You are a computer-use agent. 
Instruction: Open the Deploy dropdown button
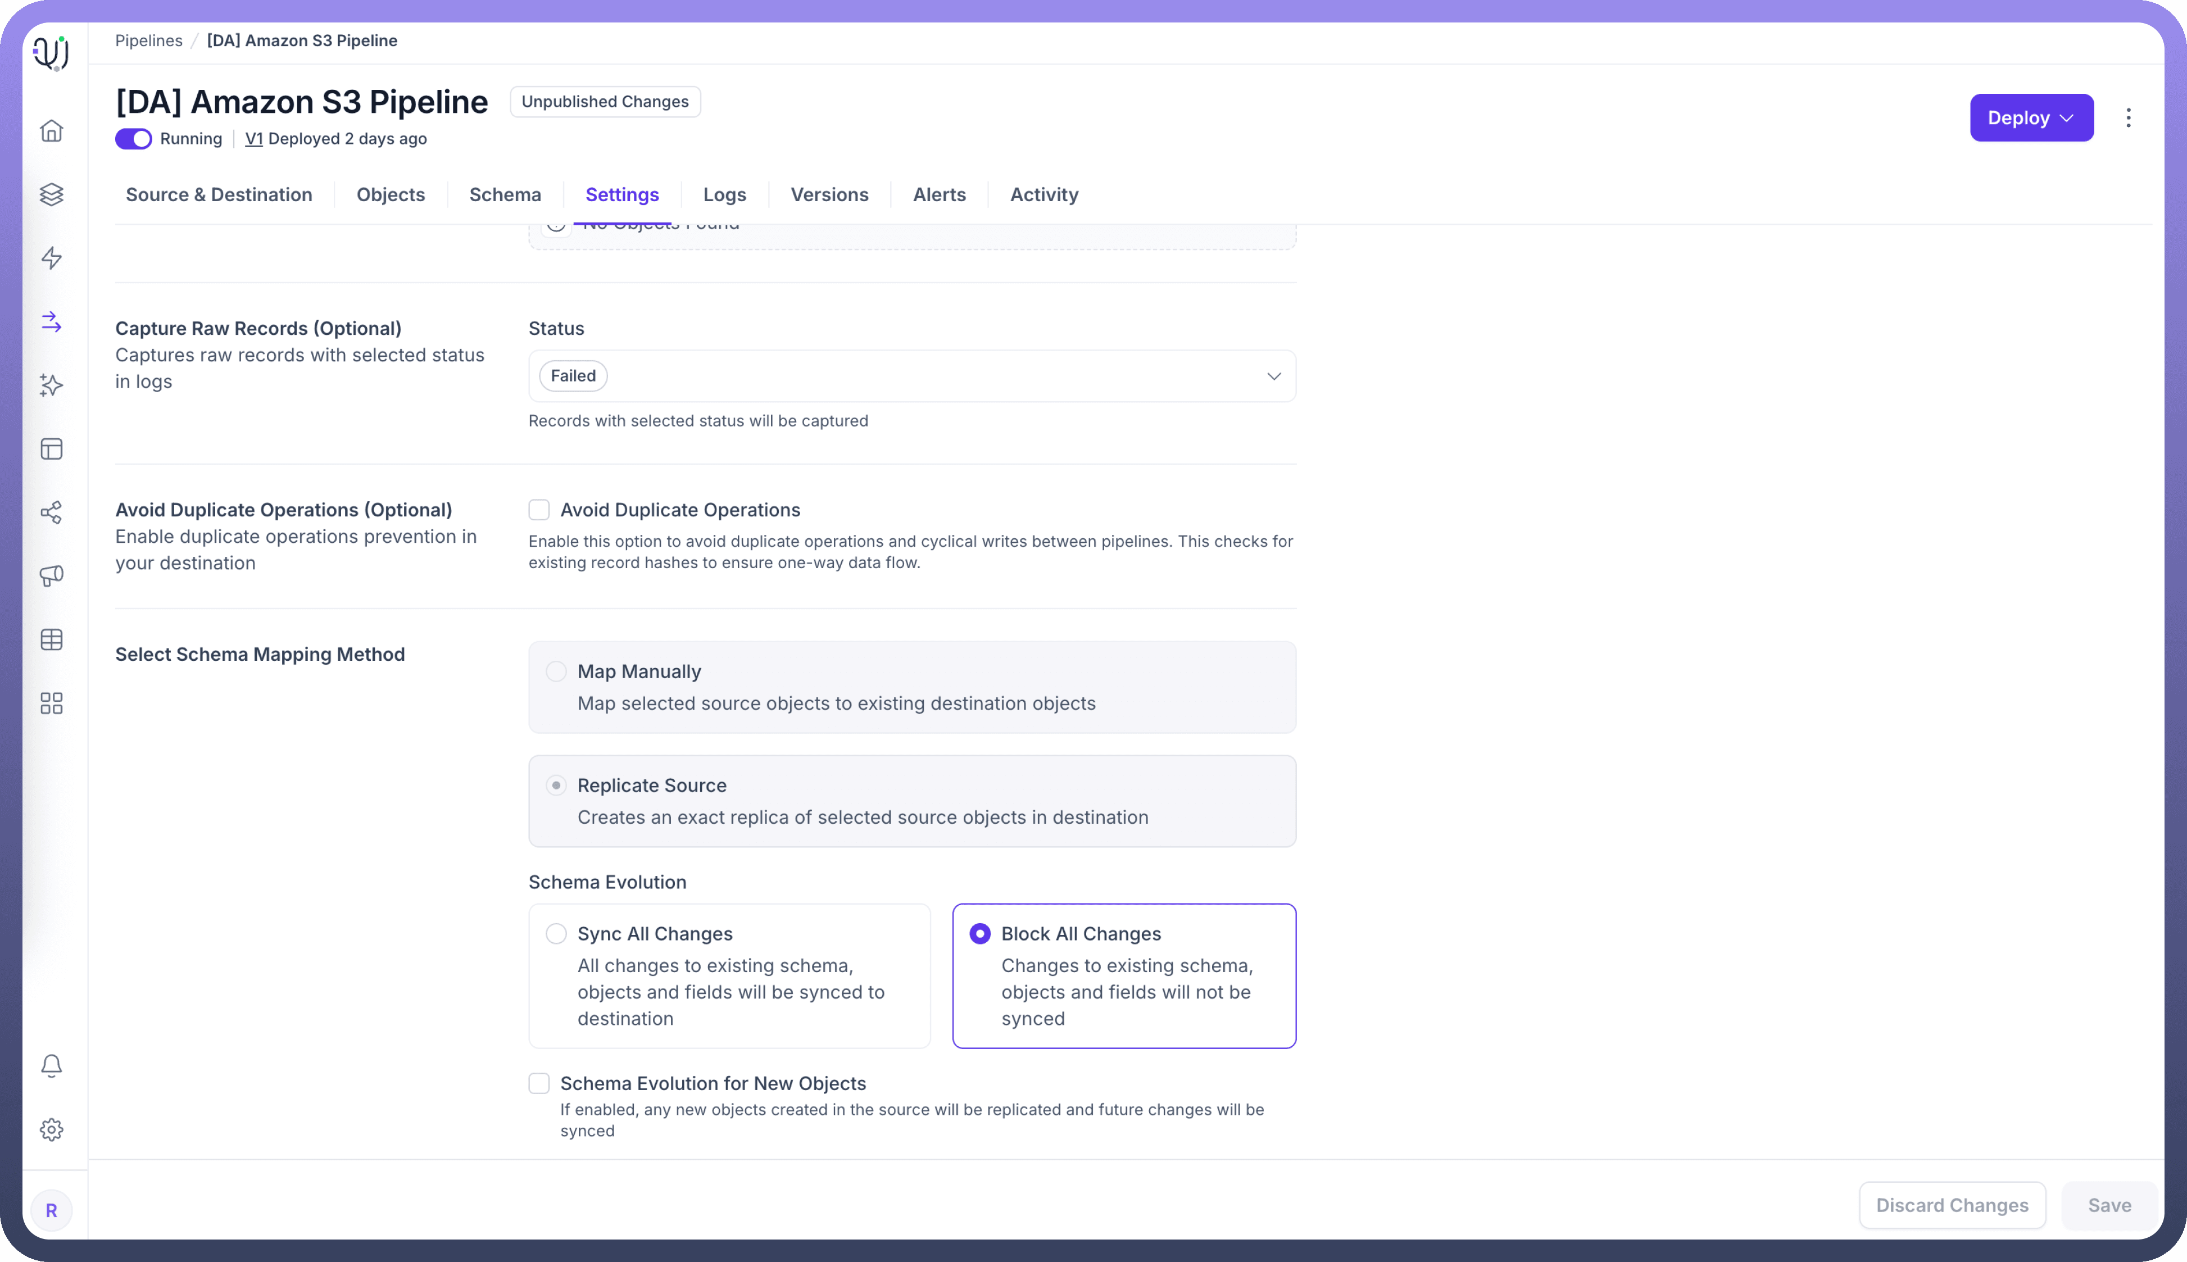pos(2031,118)
